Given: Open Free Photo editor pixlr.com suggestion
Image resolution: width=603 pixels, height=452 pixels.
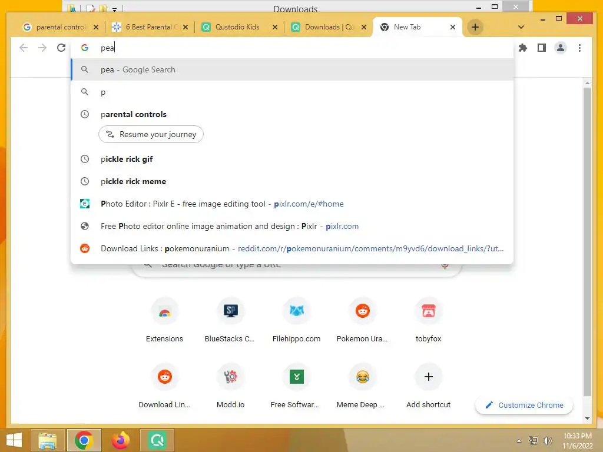Looking at the screenshot, I should [x=292, y=226].
